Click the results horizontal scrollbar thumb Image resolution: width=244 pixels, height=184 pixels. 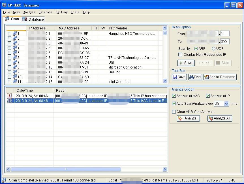(x=66, y=169)
